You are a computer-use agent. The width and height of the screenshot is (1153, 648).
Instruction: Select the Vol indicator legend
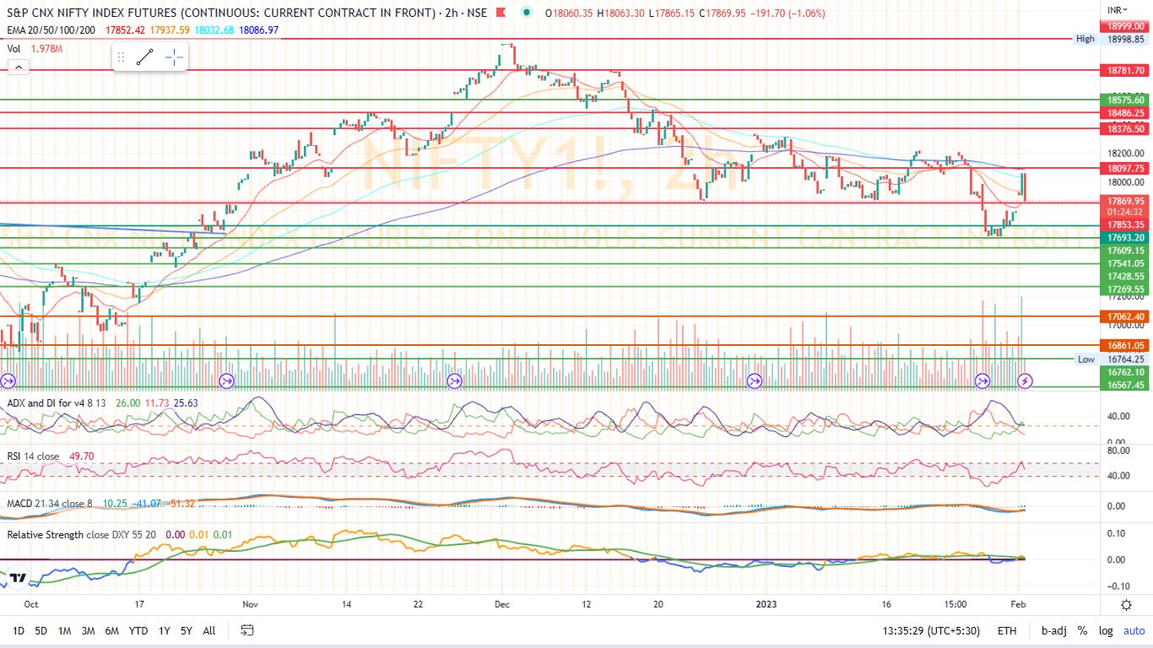14,49
